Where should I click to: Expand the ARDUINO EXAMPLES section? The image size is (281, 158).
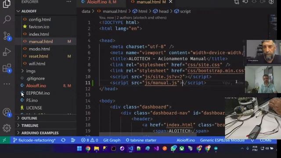(46, 133)
